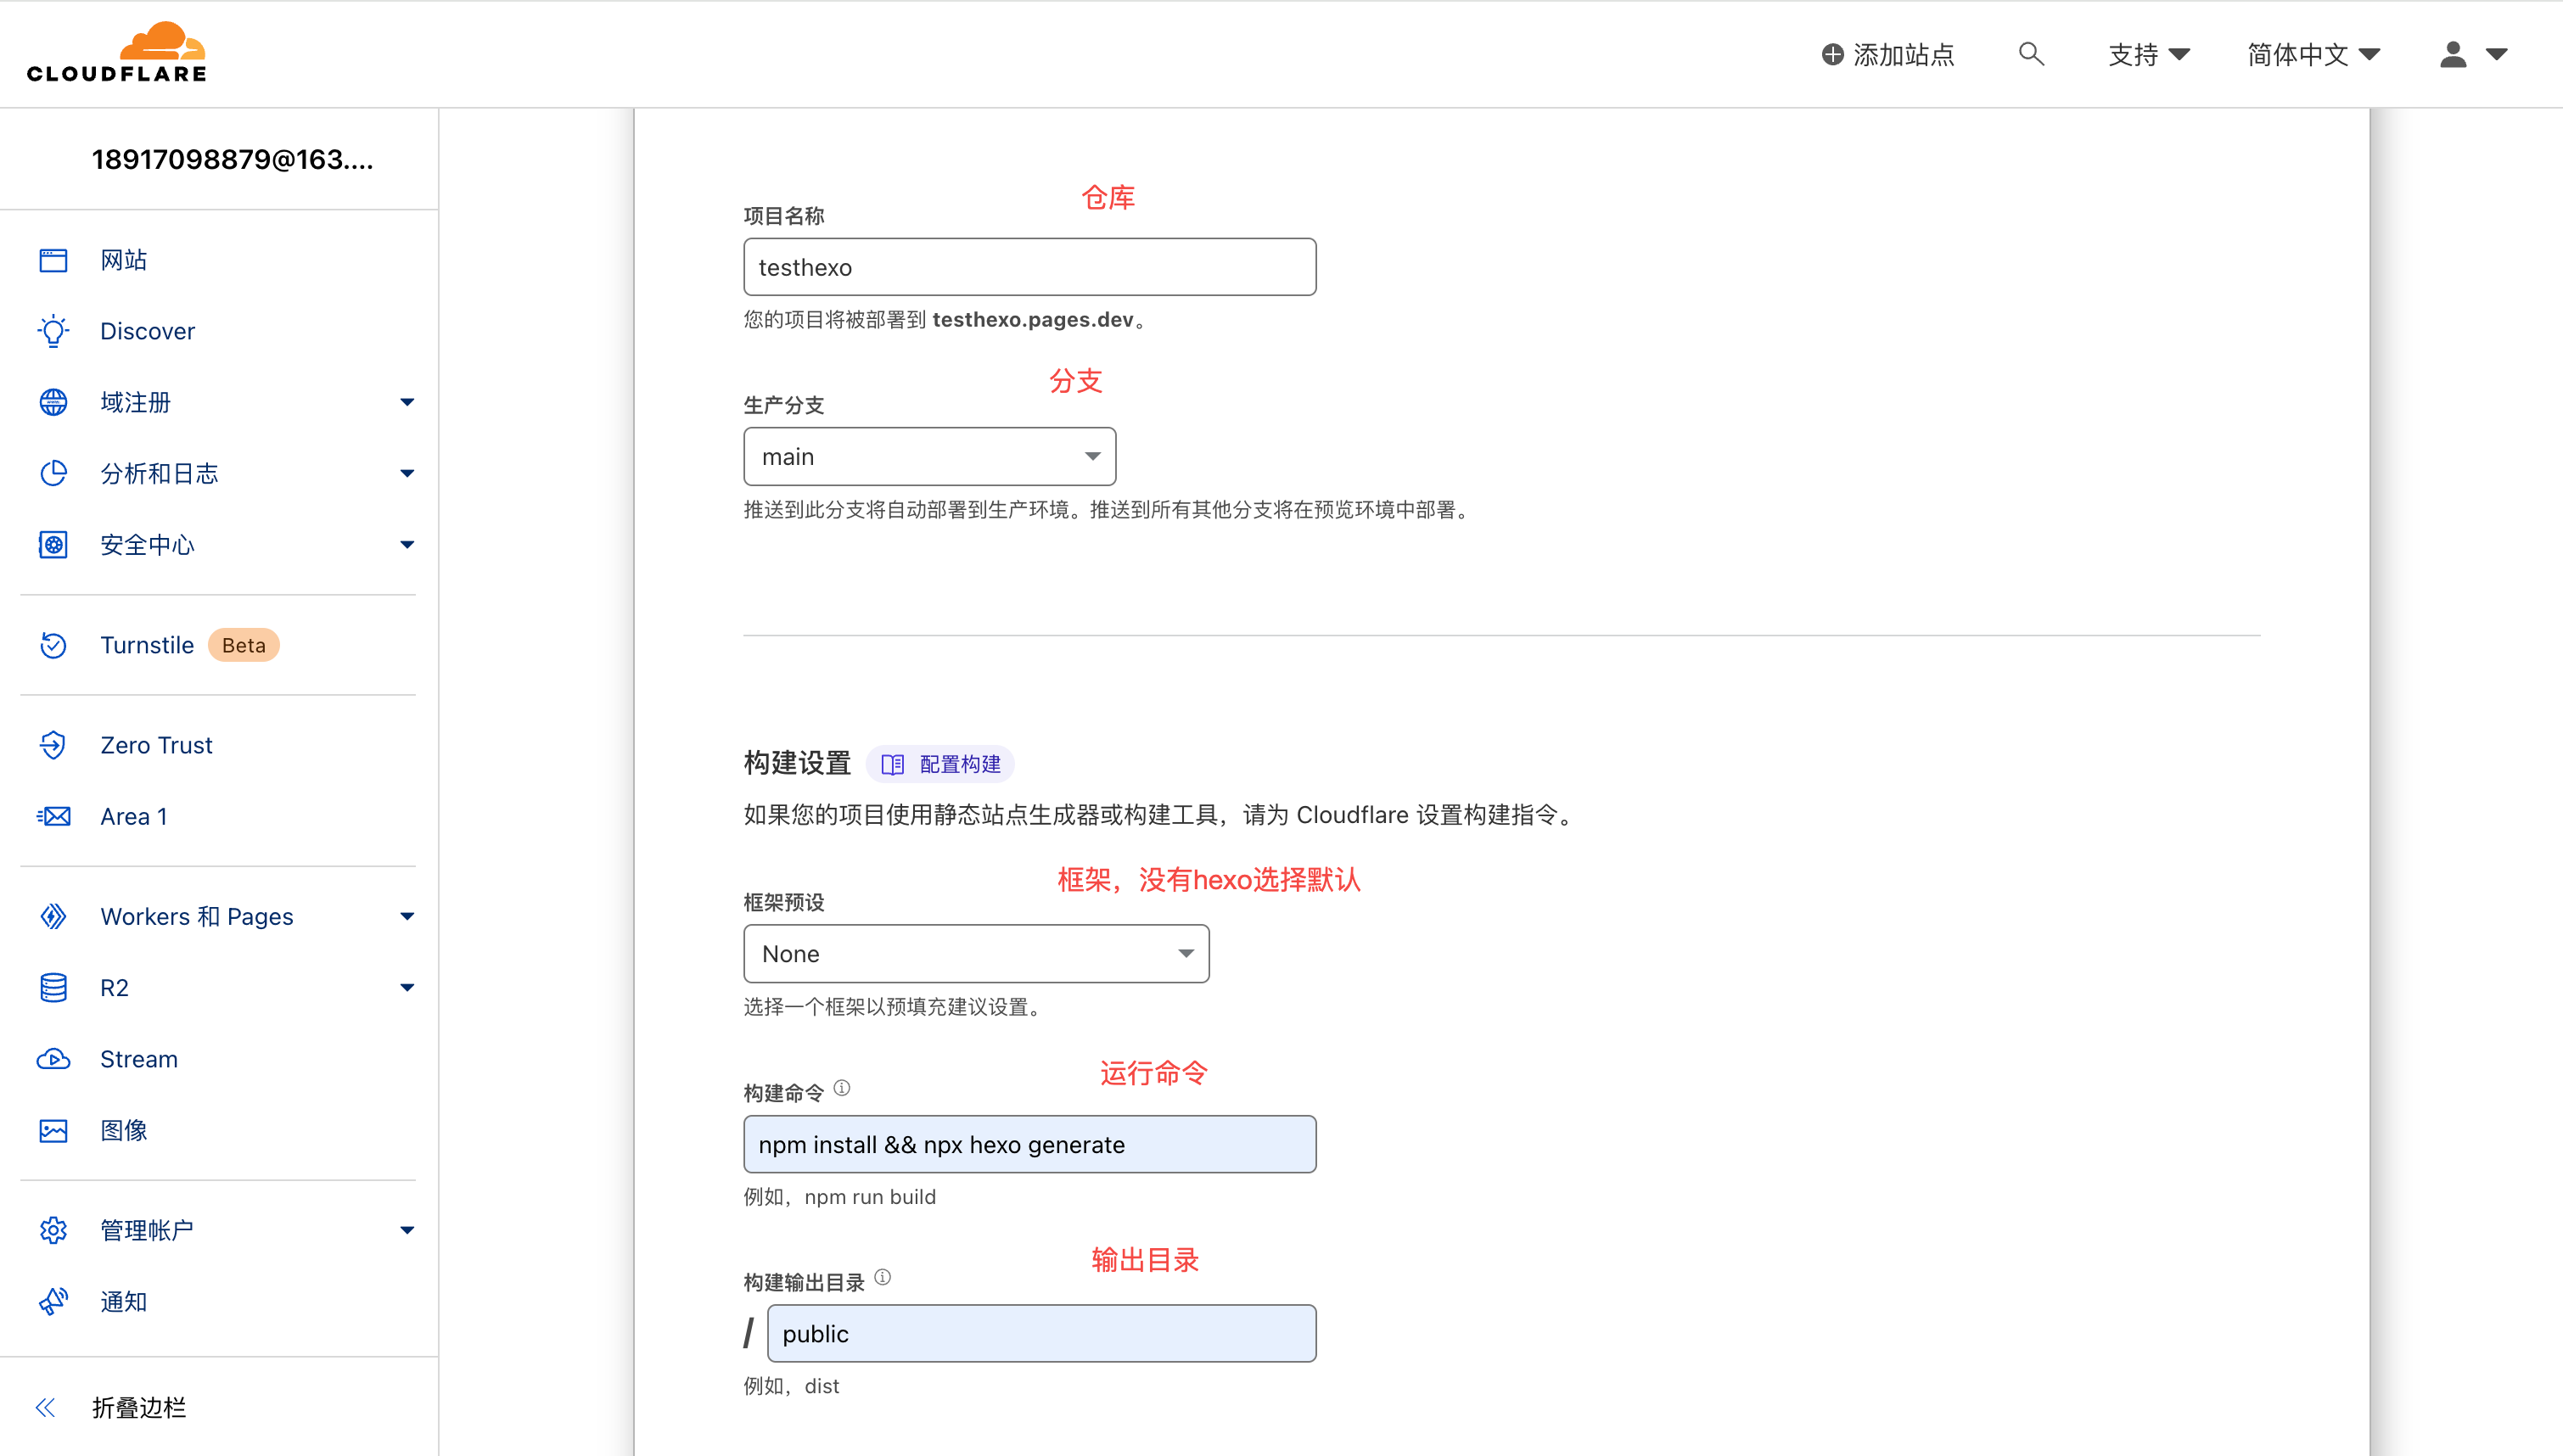Click the Turnstile sidebar icon
2563x1456 pixels.
click(53, 645)
